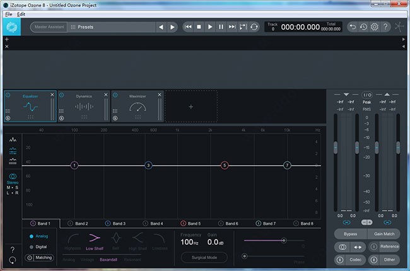This screenshot has height=271, width=410.
Task: Click the Band 1 Q slider handle
Action: (x=284, y=240)
